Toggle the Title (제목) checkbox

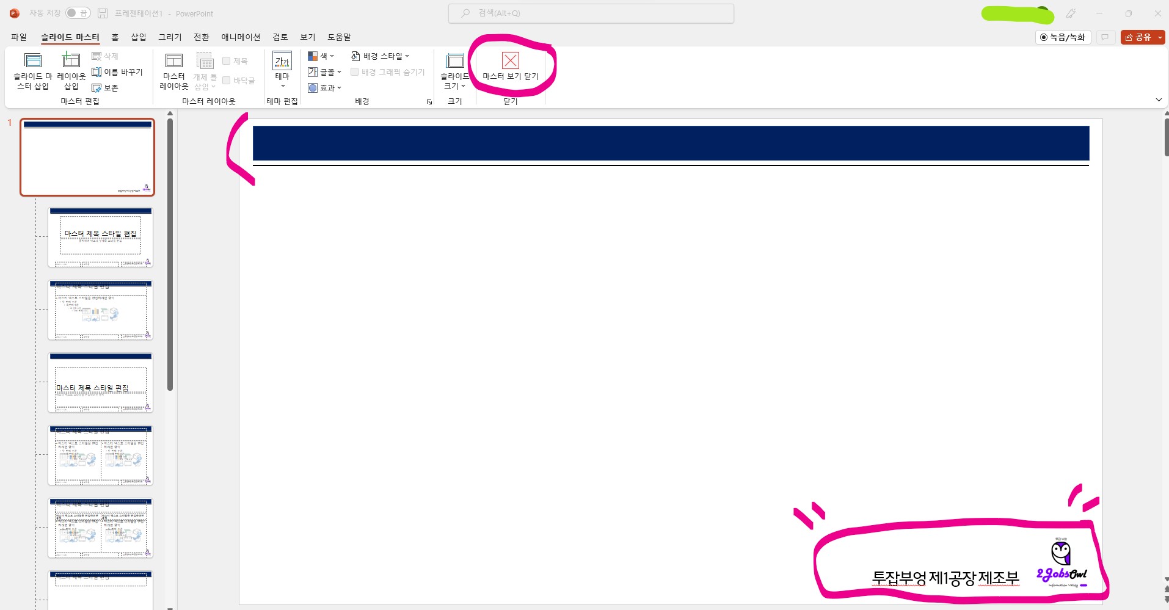pos(235,61)
